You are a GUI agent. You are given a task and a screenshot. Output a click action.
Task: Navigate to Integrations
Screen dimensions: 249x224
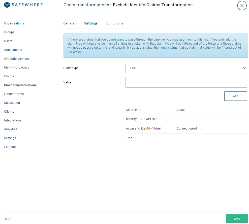pos(13,120)
